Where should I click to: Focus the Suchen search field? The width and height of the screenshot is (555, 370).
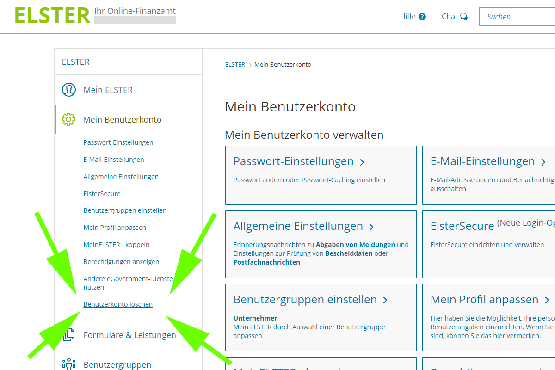pyautogui.click(x=517, y=17)
